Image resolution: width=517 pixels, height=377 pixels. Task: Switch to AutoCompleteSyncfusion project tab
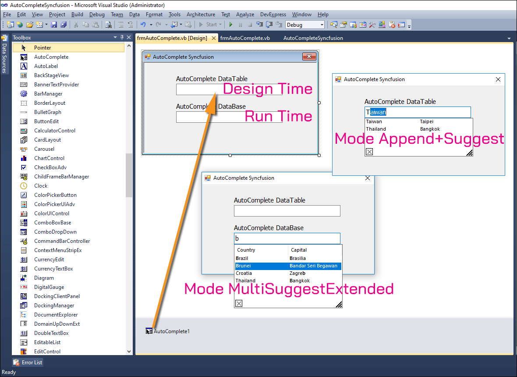[313, 38]
